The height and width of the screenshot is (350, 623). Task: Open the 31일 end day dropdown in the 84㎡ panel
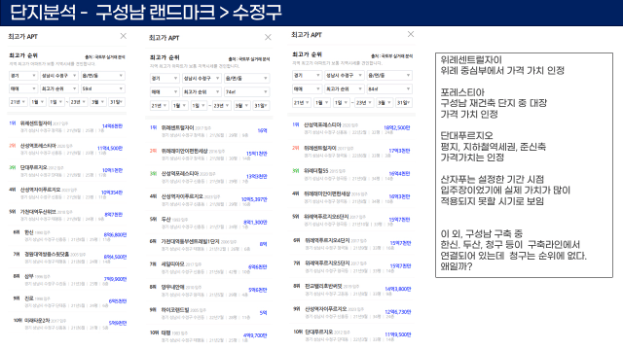pos(403,102)
